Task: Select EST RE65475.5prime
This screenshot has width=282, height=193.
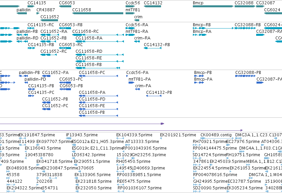Action: 121,184
